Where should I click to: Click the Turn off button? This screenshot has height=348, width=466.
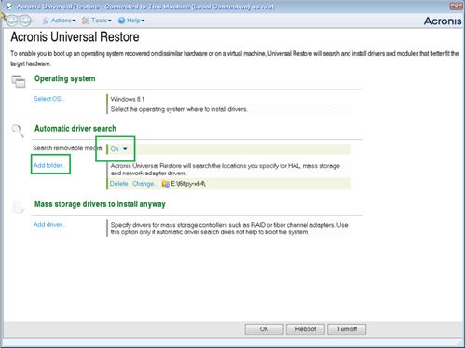pyautogui.click(x=347, y=329)
